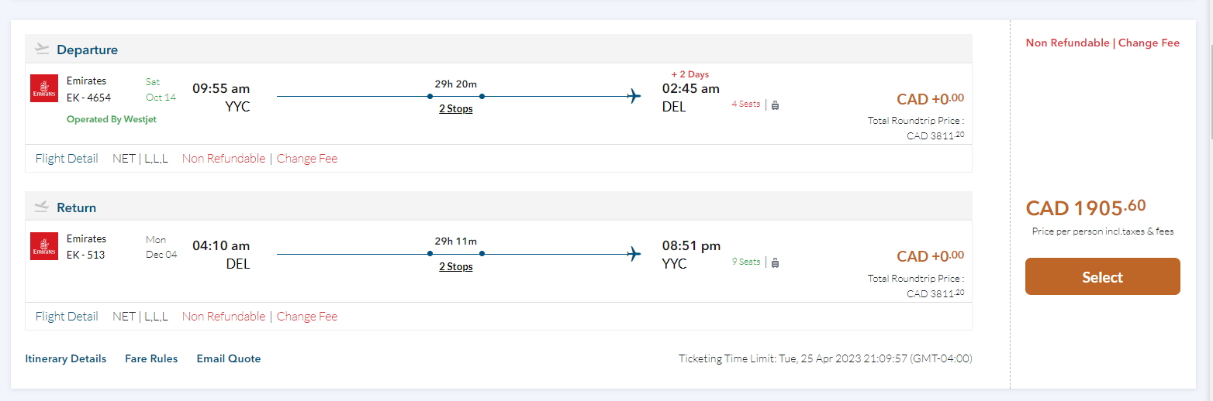Image resolution: width=1213 pixels, height=401 pixels.
Task: Open Flight Detail for return flight
Action: 67,317
